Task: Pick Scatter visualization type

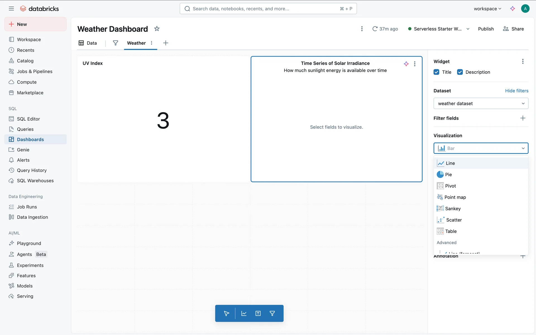Action: pos(454,220)
